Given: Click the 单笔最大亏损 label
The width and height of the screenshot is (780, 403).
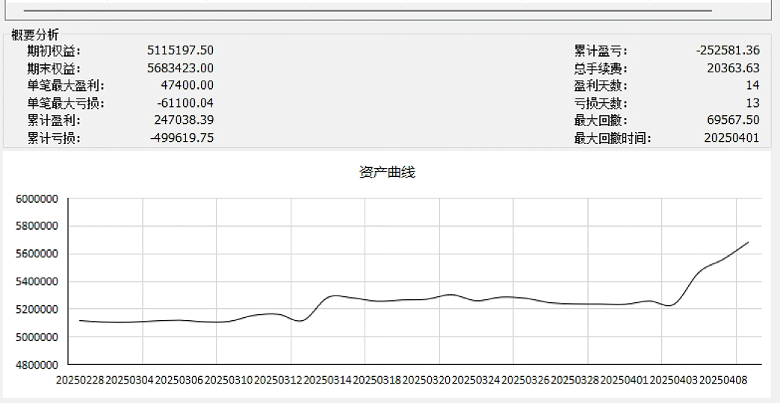Looking at the screenshot, I should 66,103.
